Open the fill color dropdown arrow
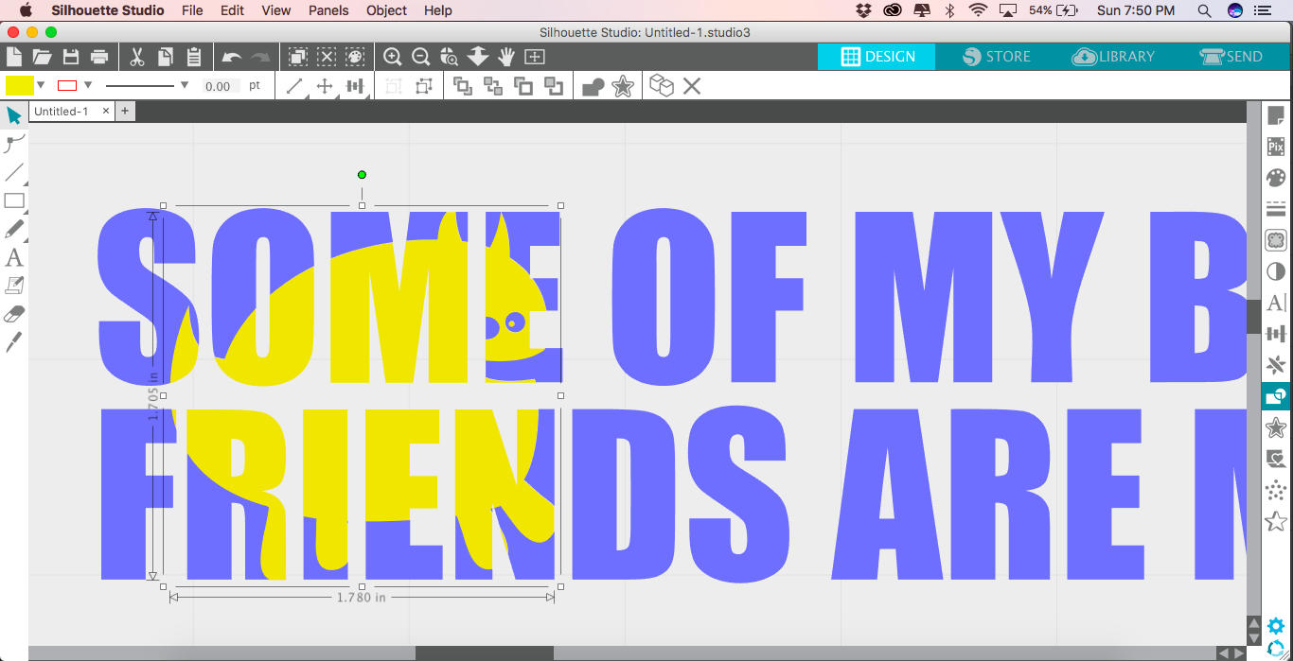 41,86
